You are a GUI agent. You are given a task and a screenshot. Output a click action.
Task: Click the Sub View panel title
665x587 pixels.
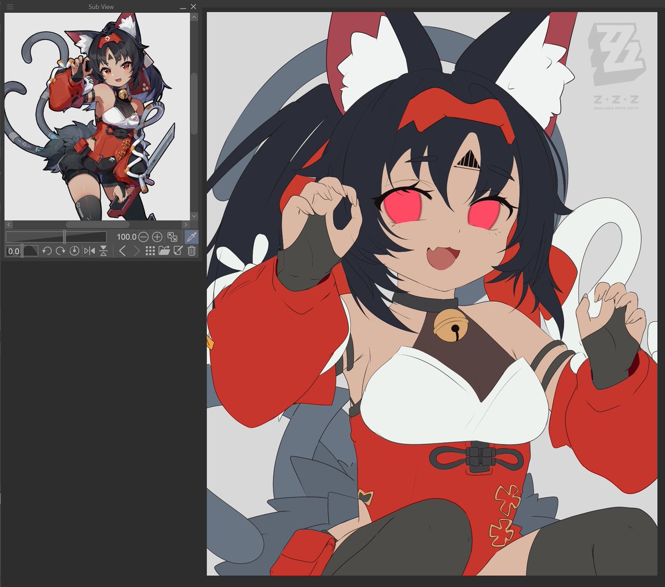point(101,7)
